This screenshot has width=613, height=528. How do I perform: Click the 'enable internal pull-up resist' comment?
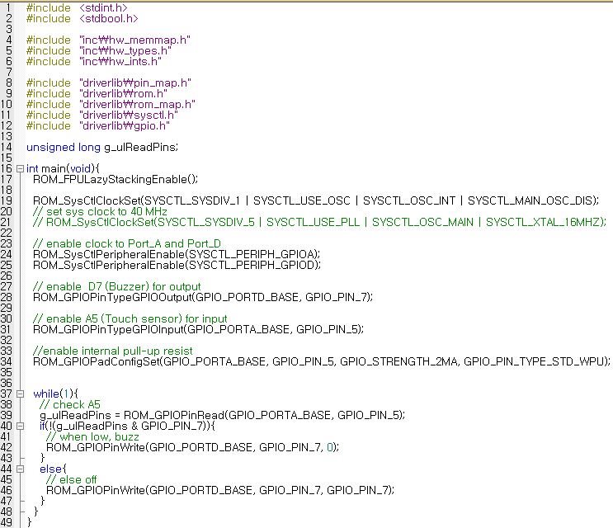coord(112,351)
